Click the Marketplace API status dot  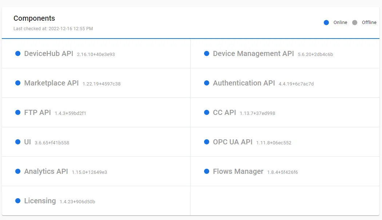coord(18,83)
